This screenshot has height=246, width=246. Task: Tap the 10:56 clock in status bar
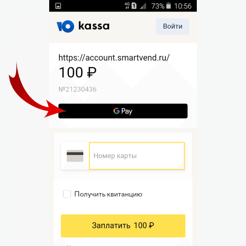(183, 6)
